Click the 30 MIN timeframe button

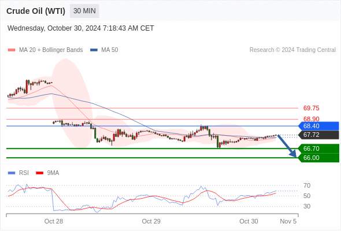click(x=84, y=11)
